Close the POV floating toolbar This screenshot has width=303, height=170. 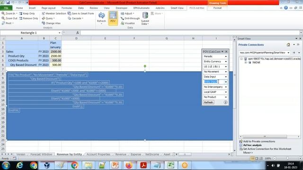tap(226, 51)
